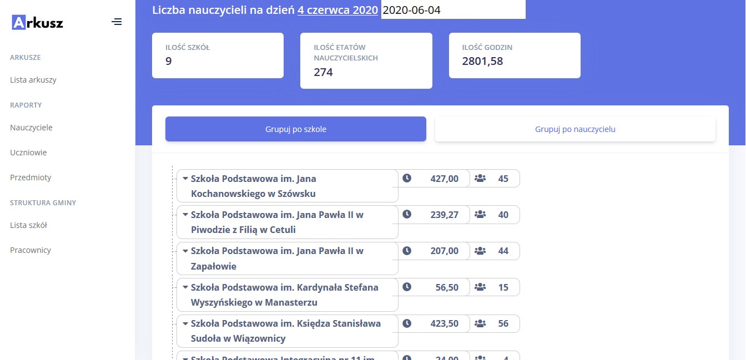Click the ILOŚĆ ETATÓW NAUCZYCIELSKICH card showing 274

point(366,60)
